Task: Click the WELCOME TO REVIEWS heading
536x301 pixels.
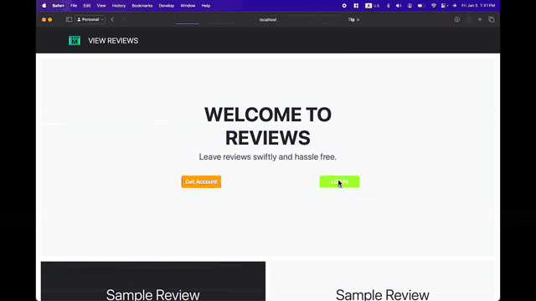Action: click(x=268, y=126)
